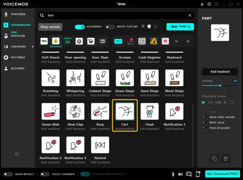The height and width of the screenshot is (180, 243).
Task: Select the play/pause playback mode
Action: point(210,102)
